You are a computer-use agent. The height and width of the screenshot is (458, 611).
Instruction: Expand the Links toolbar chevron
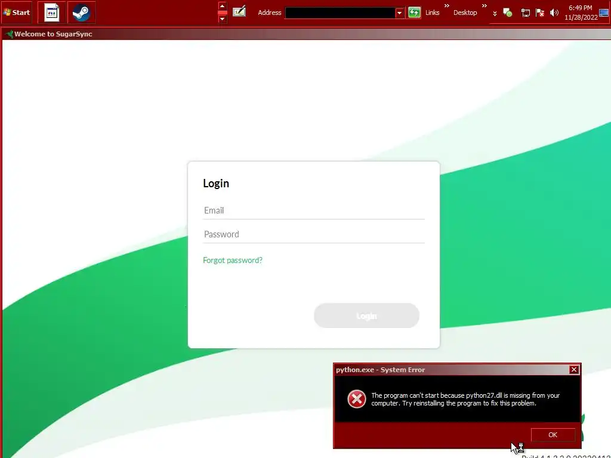tap(446, 6)
